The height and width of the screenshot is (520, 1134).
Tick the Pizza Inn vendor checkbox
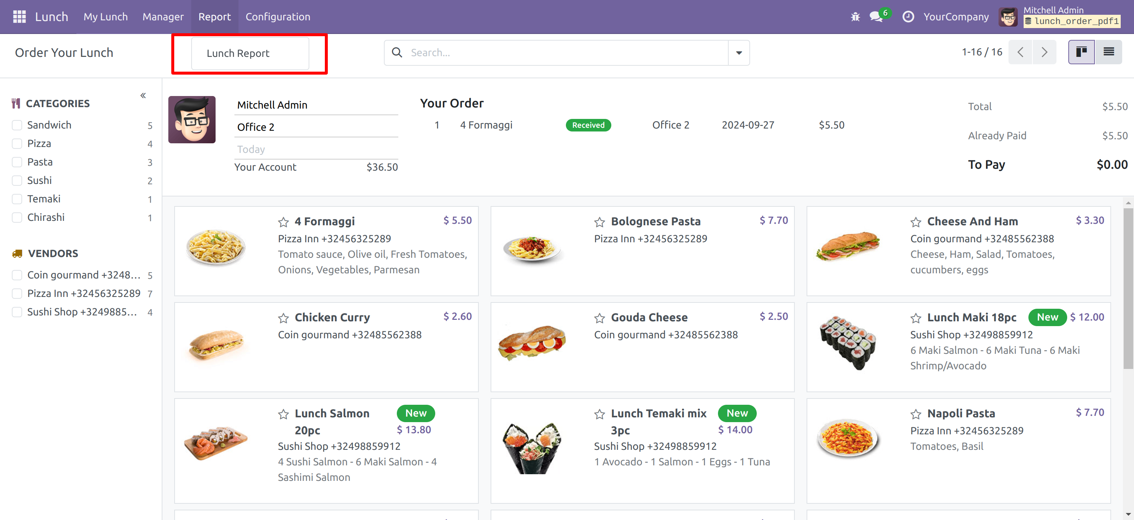(17, 294)
